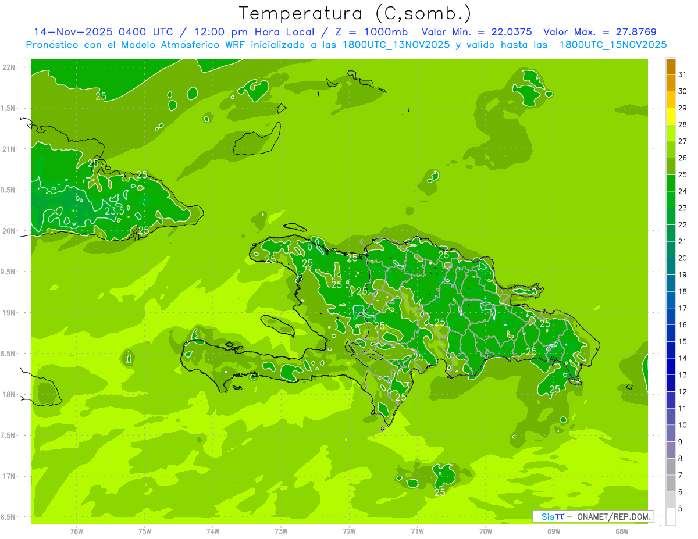The height and width of the screenshot is (539, 698).
Task: Click the 'SisTT - ONAMET/REP.DOM.' credit label
Action: coord(593,516)
